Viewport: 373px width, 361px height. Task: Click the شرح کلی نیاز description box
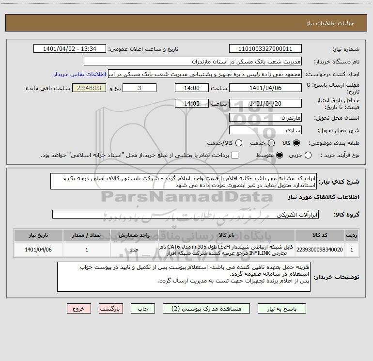tap(184, 182)
